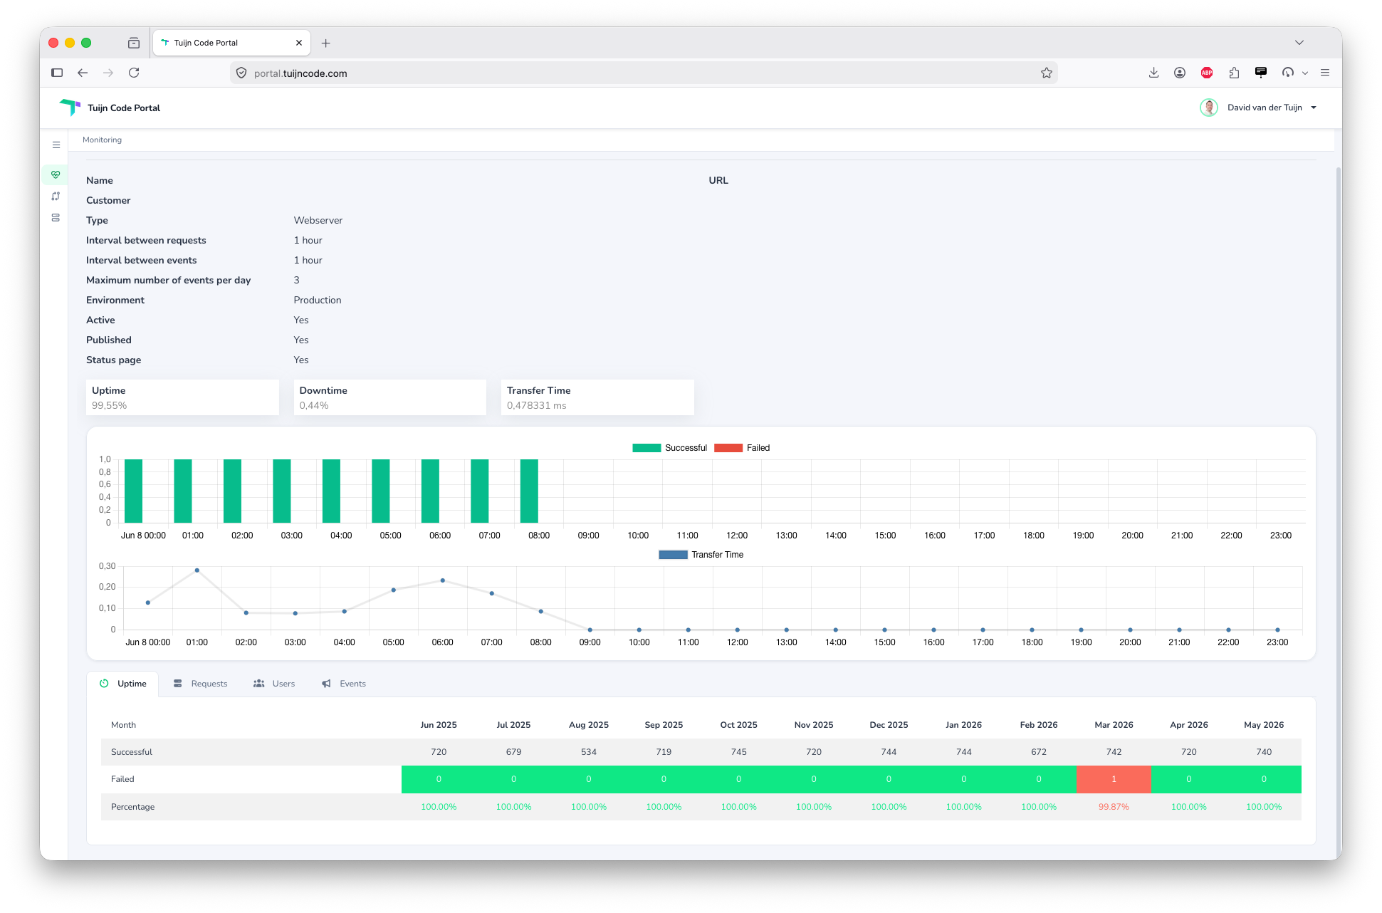
Task: Open the list all tabs chevron
Action: (1299, 43)
